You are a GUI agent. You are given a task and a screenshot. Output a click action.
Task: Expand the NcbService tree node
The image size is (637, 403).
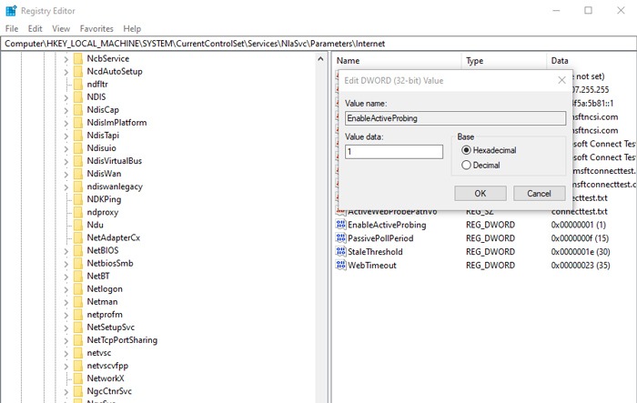point(66,59)
